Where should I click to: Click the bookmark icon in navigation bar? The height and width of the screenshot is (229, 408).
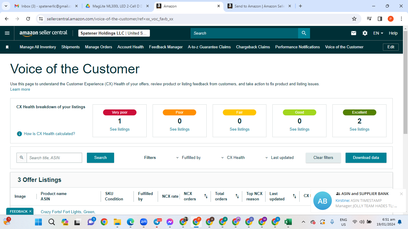click(x=7, y=47)
